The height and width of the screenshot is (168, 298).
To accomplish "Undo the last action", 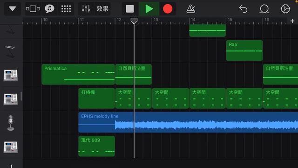I will tap(243, 9).
